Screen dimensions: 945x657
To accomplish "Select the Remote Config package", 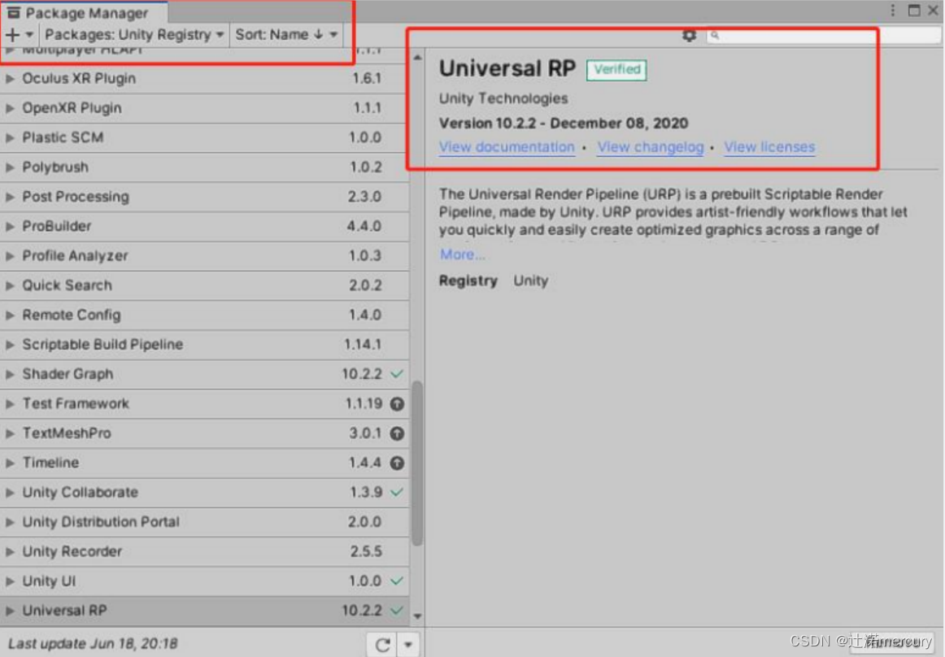I will pyautogui.click(x=204, y=315).
